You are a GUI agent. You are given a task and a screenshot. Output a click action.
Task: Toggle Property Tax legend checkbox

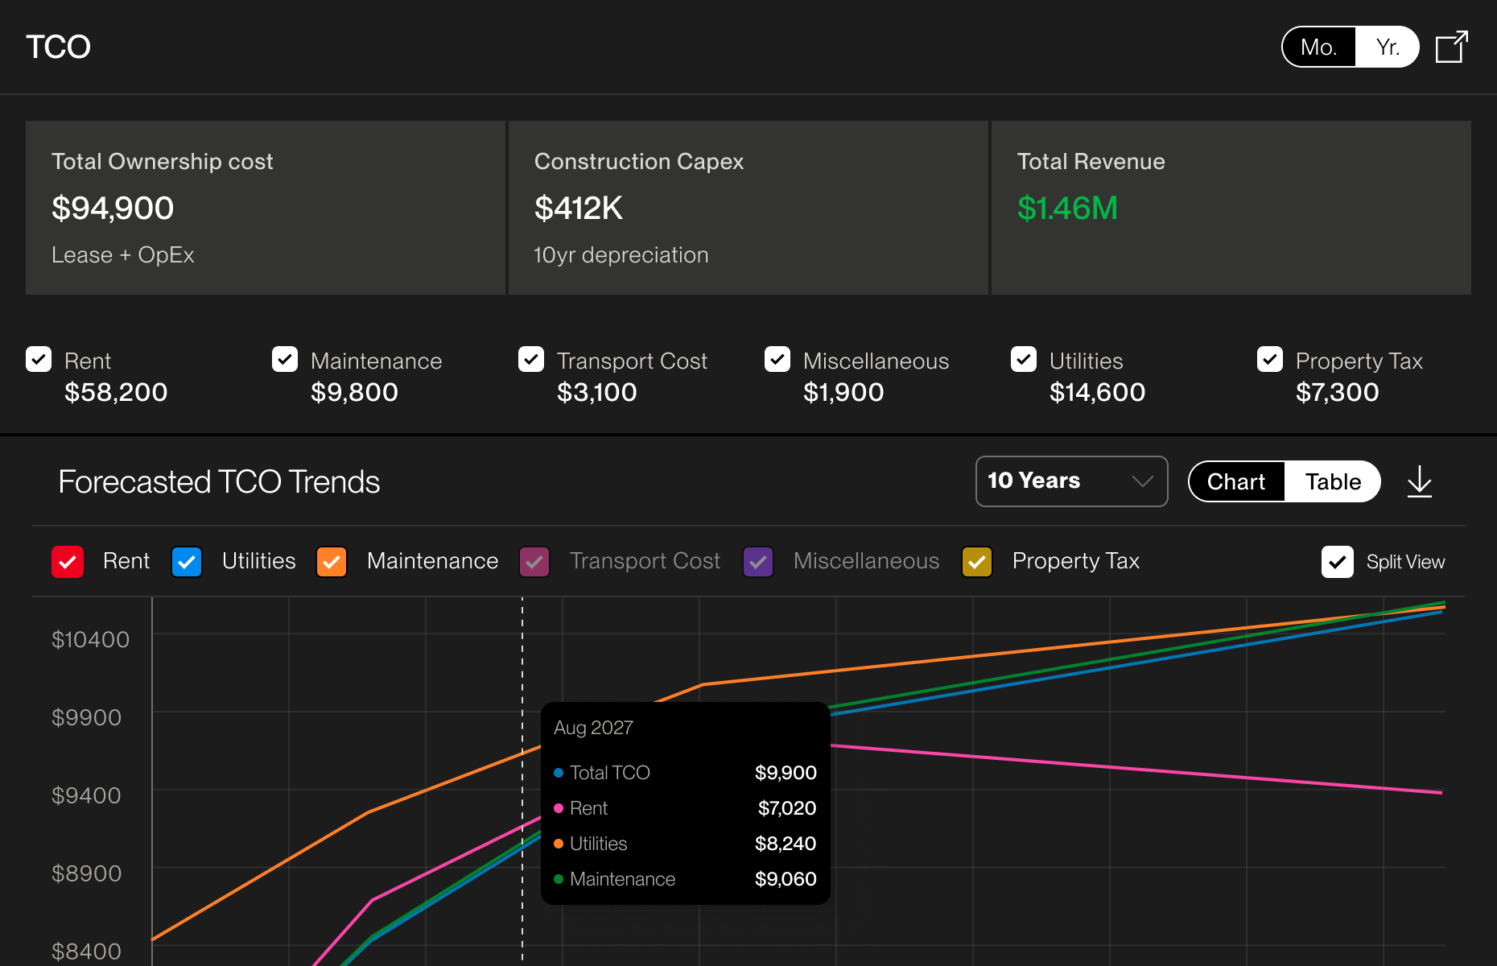pos(977,562)
